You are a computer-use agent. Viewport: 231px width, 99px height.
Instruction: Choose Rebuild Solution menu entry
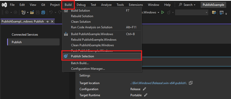[x=102, y=16]
